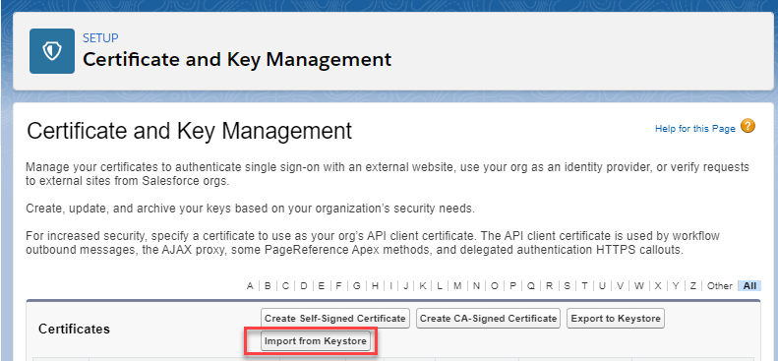Click Export to Keystore button
The image size is (778, 361).
click(616, 319)
